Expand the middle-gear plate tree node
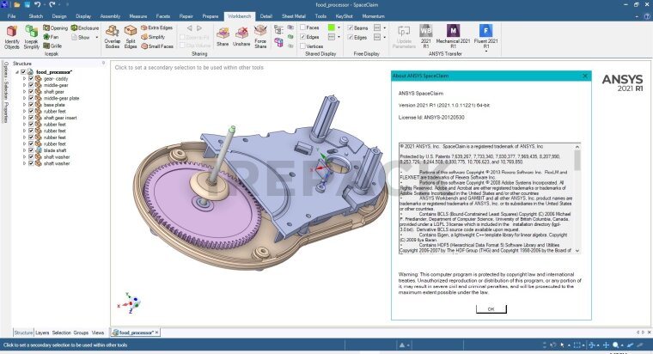The image size is (653, 354). click(24, 98)
